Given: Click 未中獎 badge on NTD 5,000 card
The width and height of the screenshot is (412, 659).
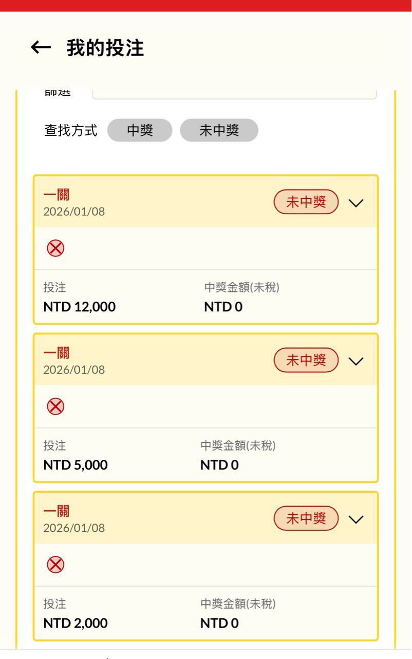Looking at the screenshot, I should tap(306, 360).
